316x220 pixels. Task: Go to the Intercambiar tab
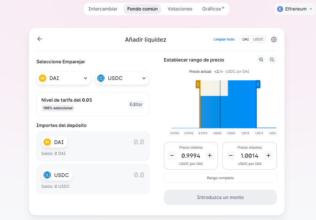(x=103, y=9)
